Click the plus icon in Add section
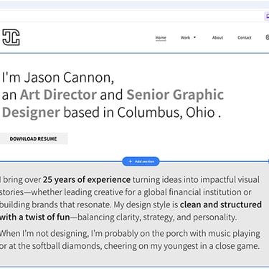Screen dimensions: 269x269 [x=131, y=161]
